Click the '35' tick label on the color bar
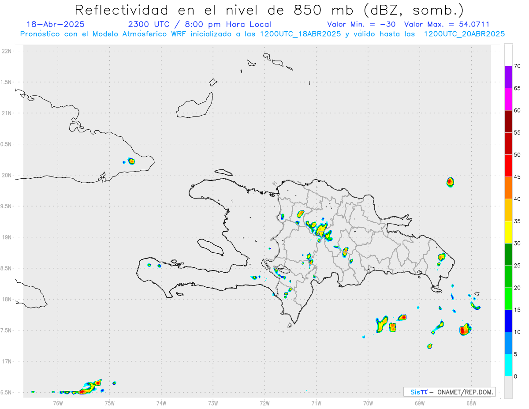Screen dimensions: 529x409 pyautogui.click(x=518, y=221)
